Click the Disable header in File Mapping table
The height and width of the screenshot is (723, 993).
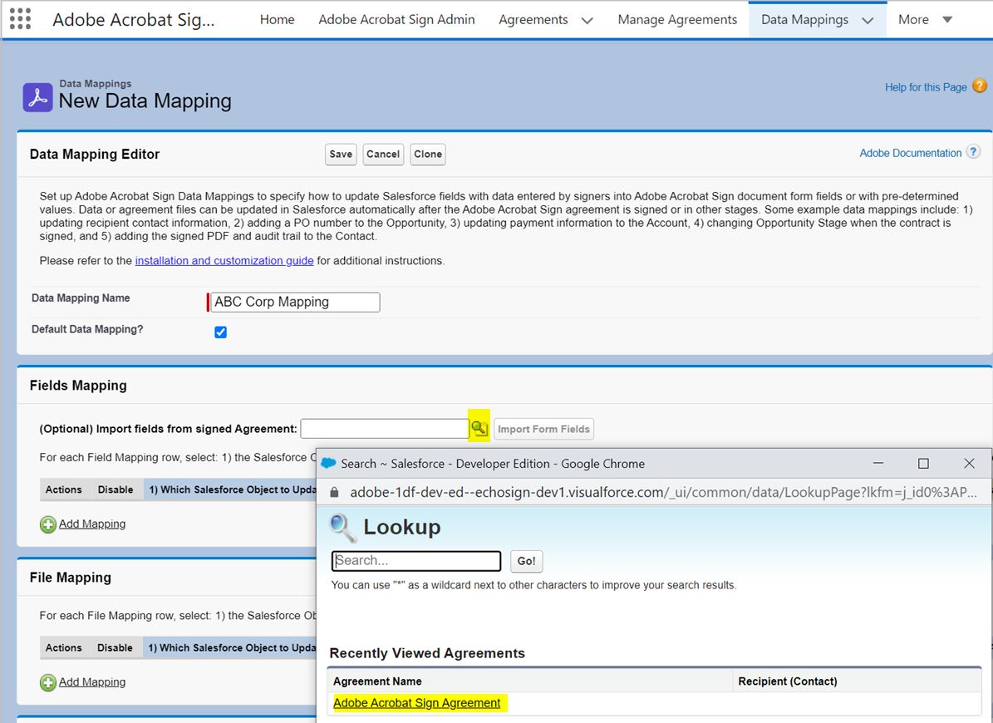(115, 647)
